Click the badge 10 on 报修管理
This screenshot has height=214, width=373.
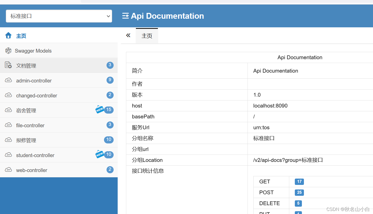(x=109, y=140)
